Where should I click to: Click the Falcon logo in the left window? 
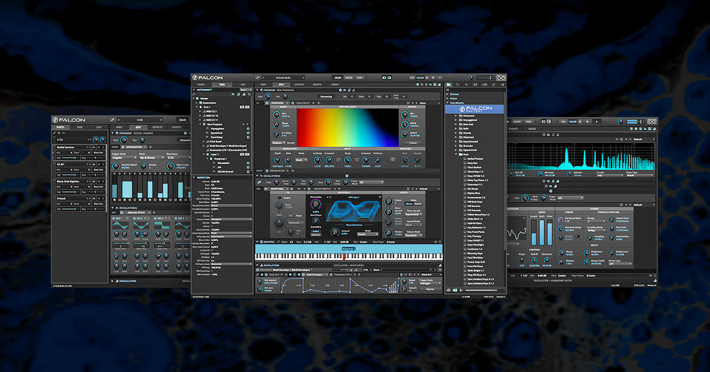coord(69,120)
